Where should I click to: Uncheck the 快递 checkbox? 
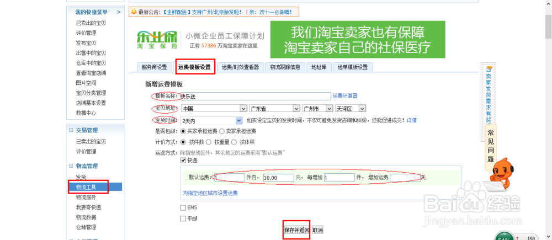tap(183, 160)
